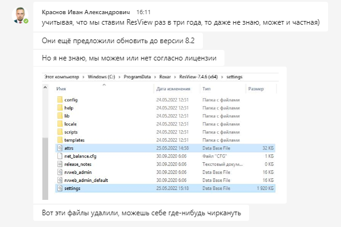Select the locale folder name
The image size is (341, 227).
70,124
